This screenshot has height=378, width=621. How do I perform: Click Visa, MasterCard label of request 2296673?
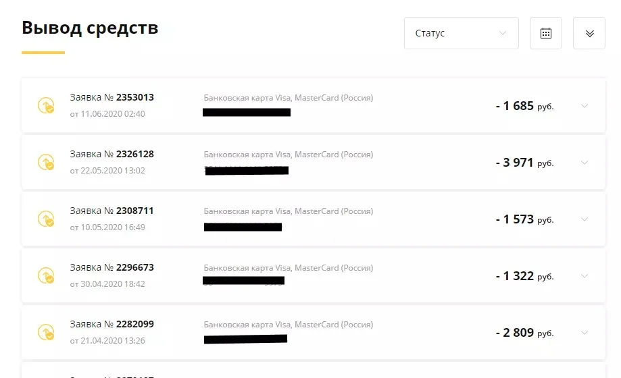[288, 268]
